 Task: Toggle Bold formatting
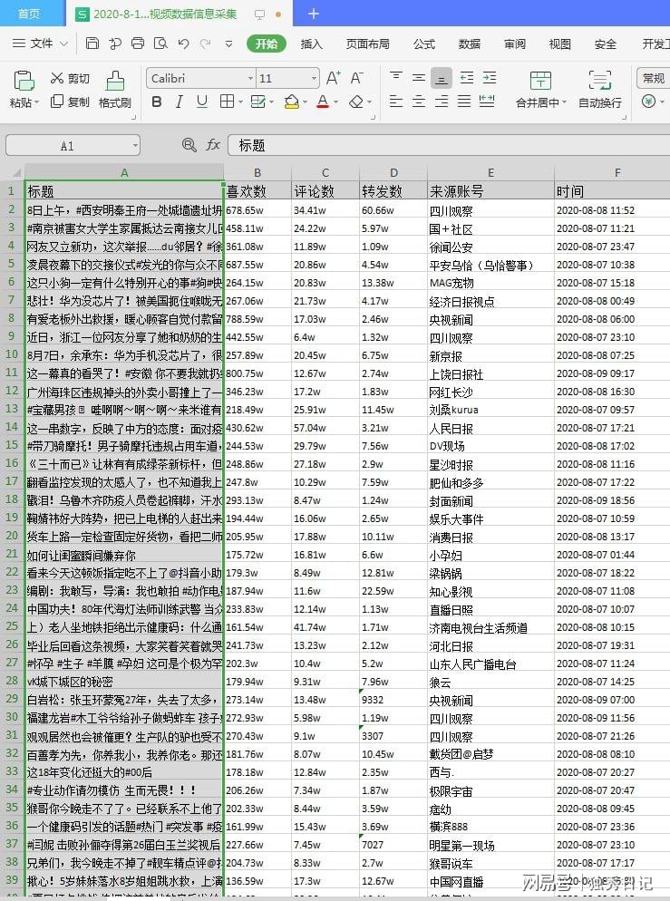coord(157,102)
